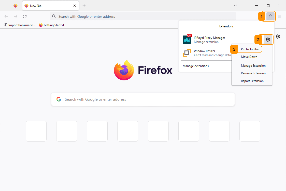This screenshot has height=191, width=286.
Task: Click the last empty shortcut tile
Action: (x=250, y=131)
